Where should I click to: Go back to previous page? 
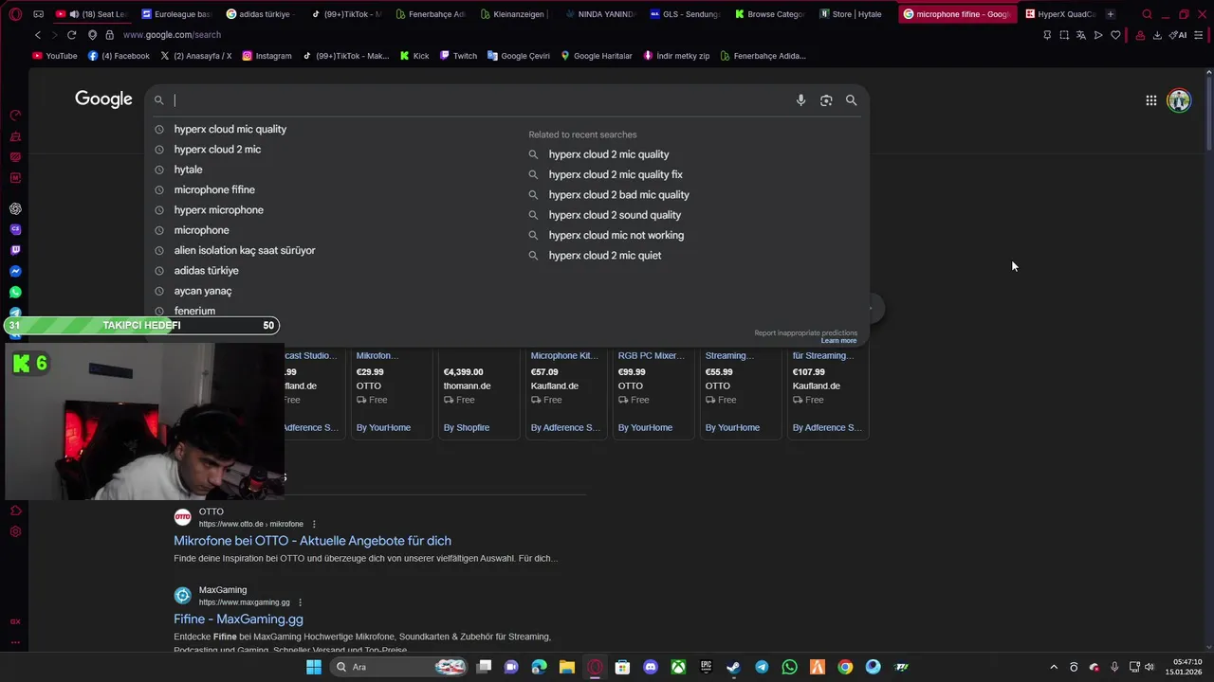click(38, 35)
